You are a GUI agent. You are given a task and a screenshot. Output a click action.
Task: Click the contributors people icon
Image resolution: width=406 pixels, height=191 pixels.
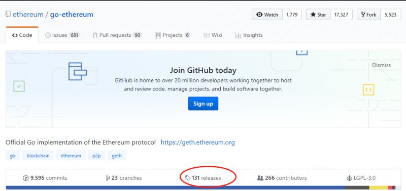coord(260,178)
